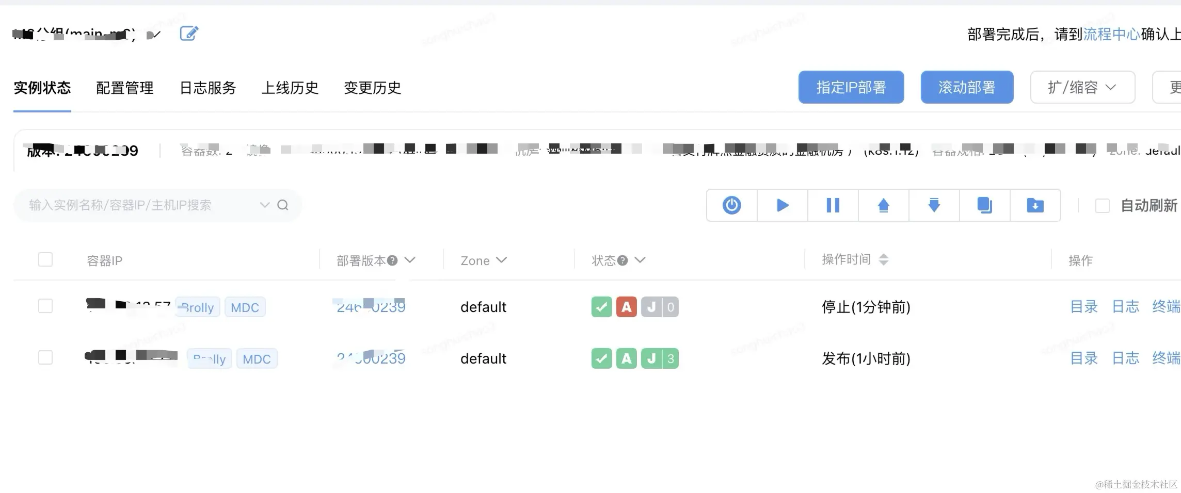Click the Brolly tag in 停止 row
This screenshot has height=493, width=1181.
(198, 307)
